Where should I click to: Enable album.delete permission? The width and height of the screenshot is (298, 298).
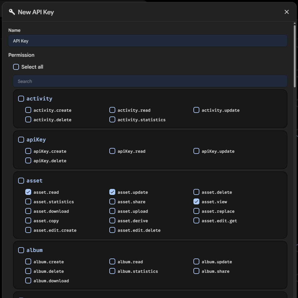28,271
